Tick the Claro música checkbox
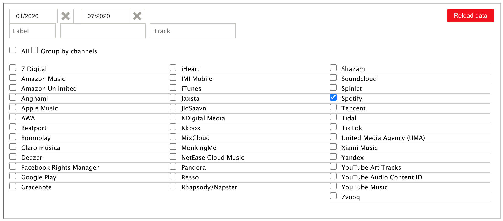 click(x=13, y=147)
